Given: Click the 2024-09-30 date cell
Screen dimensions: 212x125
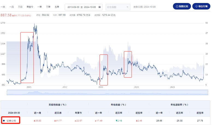Looking at the screenshot, I should [14, 113].
